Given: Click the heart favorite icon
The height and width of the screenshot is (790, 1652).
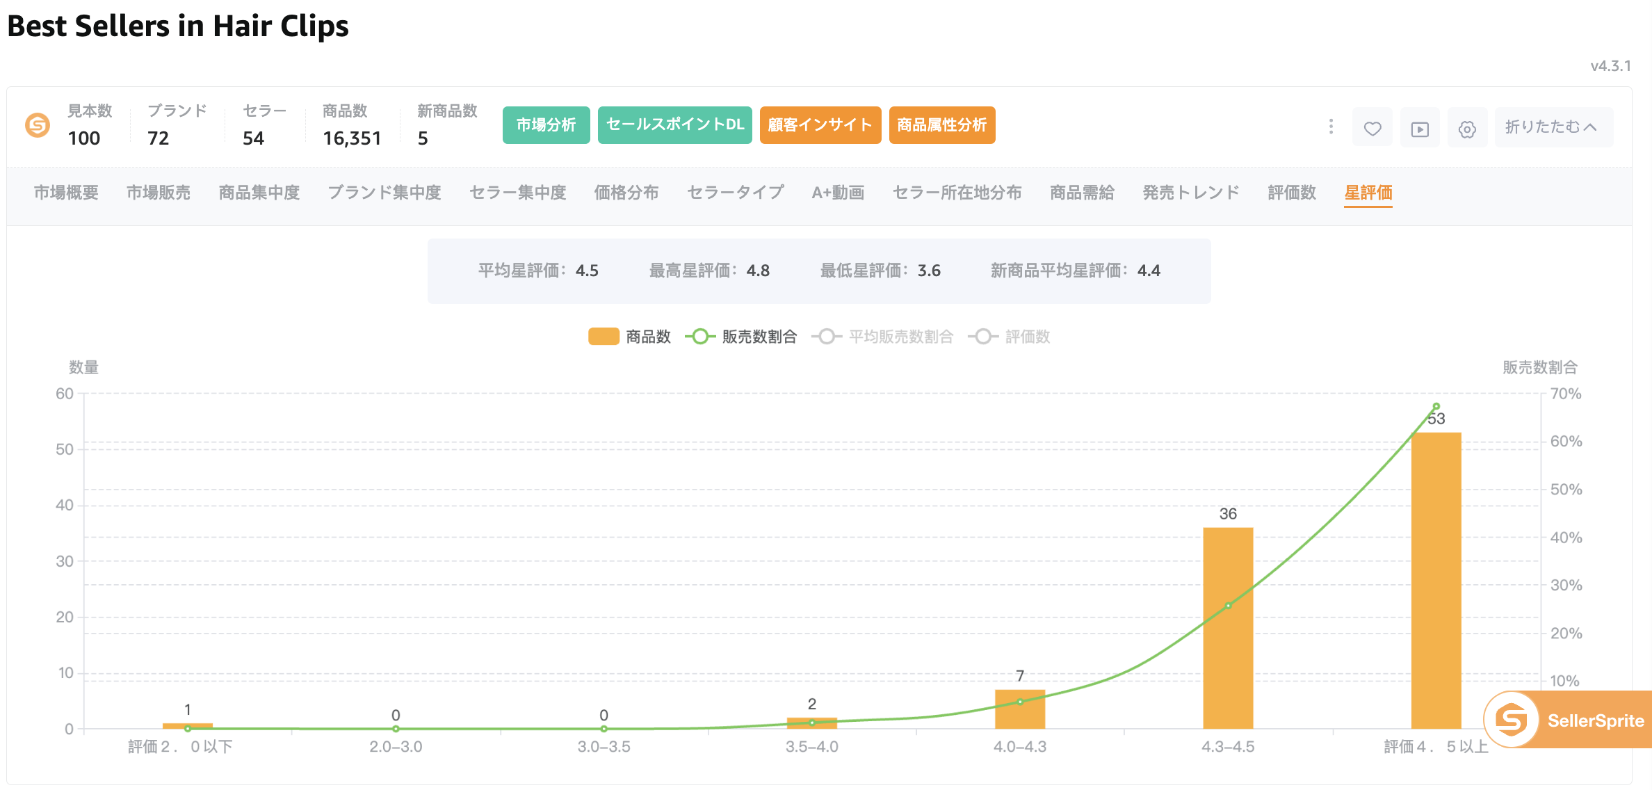Looking at the screenshot, I should click(1372, 128).
